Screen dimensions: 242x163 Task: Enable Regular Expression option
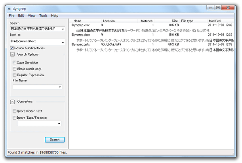pyautogui.click(x=14, y=75)
